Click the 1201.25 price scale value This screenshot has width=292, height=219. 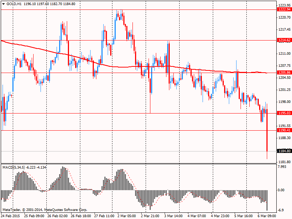(x=284, y=90)
